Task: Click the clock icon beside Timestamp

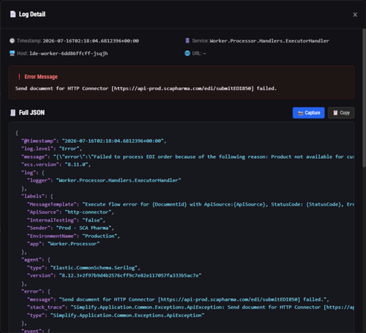Action: (12, 41)
